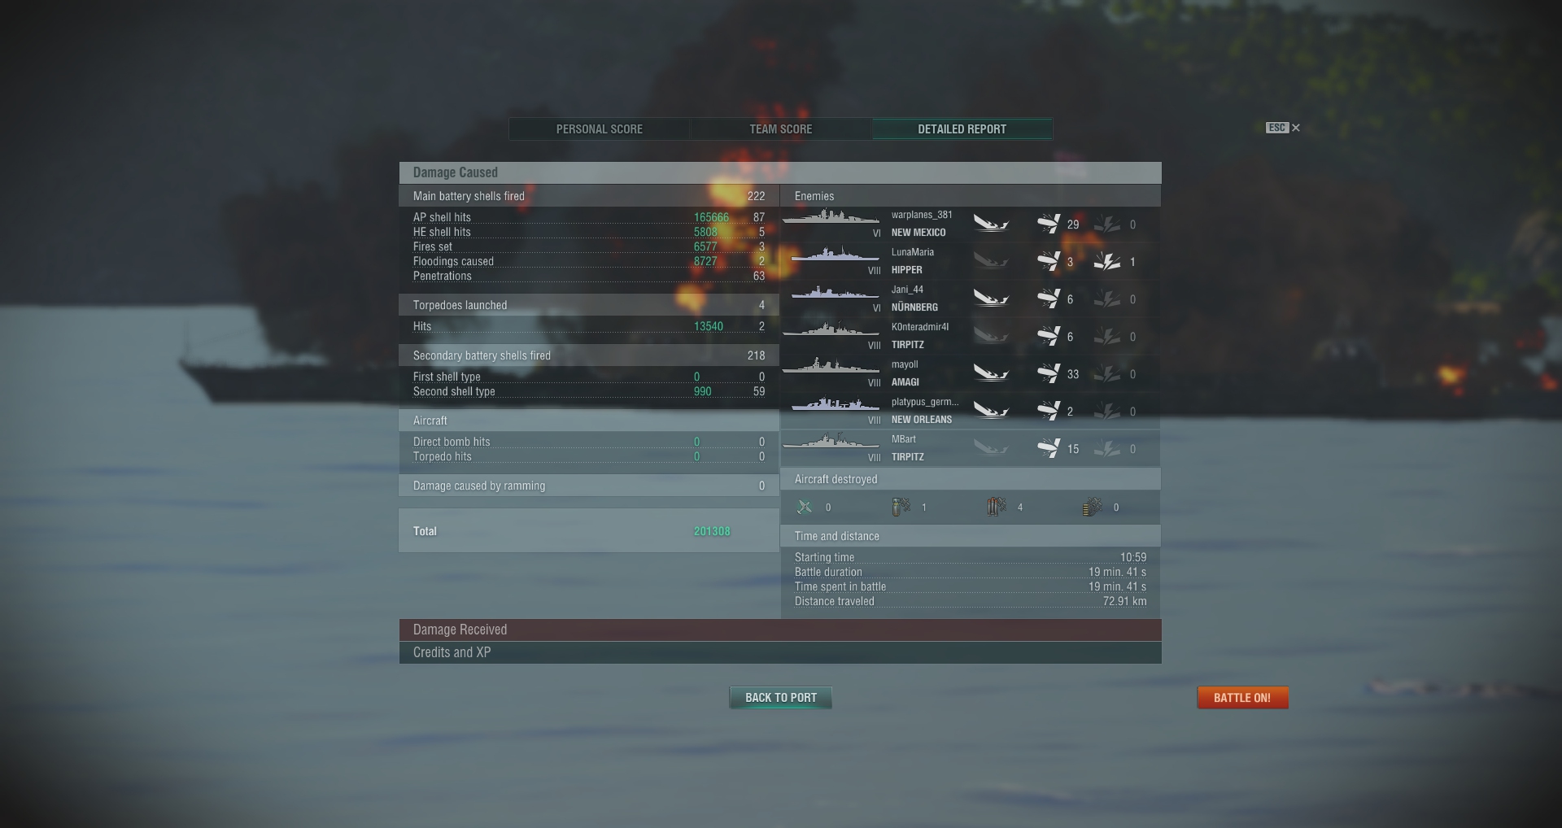Close the report with the ESC X
Viewport: 1562px width, 828px height.
1283,128
